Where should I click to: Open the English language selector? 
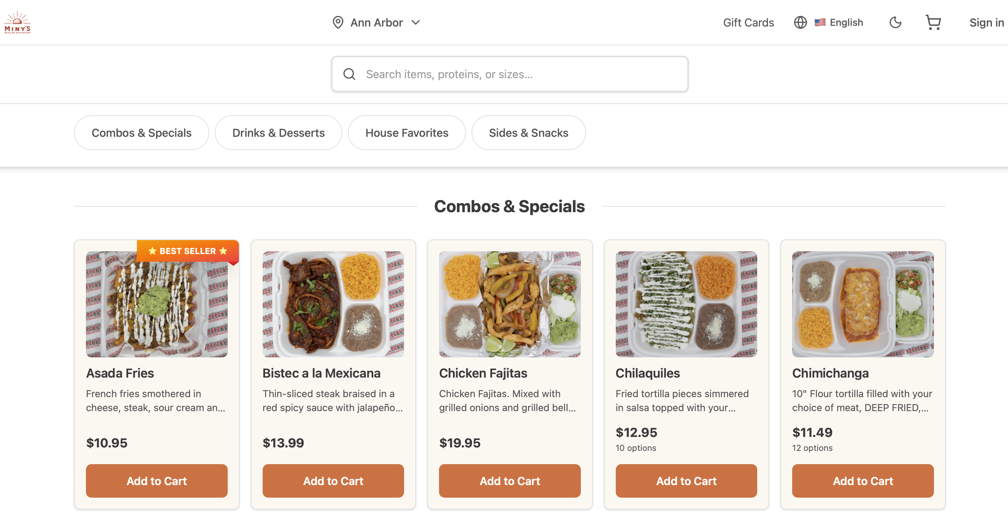tap(846, 23)
